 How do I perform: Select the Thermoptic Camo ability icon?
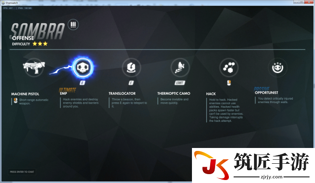180,68
